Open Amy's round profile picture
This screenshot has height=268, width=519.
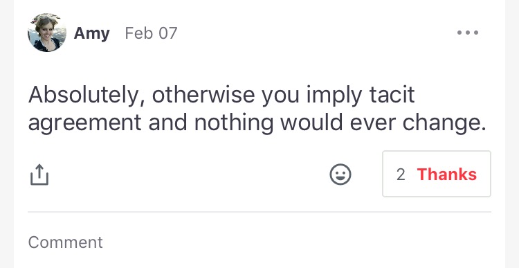pos(47,33)
